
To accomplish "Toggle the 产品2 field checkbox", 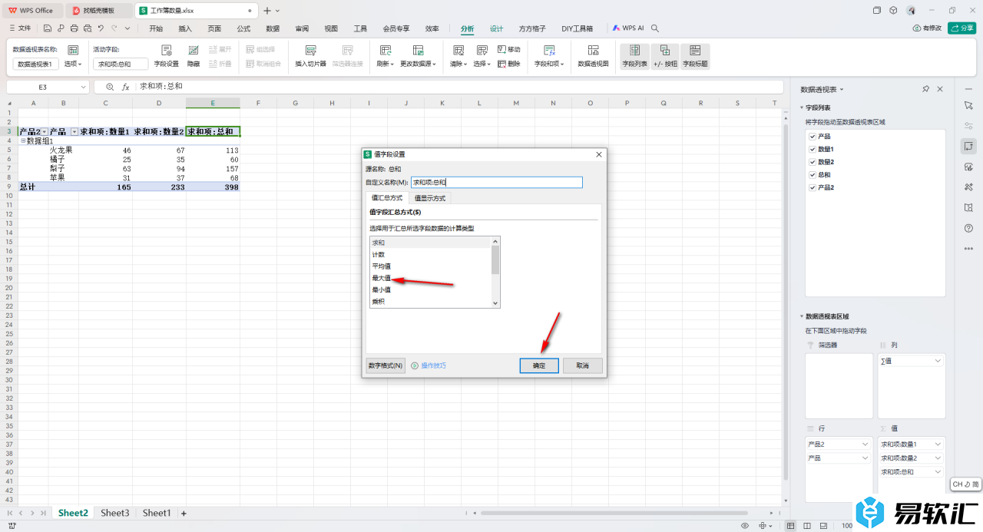I will tap(813, 187).
